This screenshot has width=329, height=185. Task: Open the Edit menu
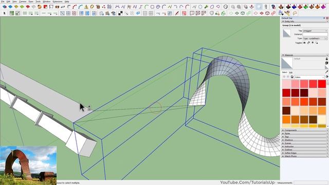(x=8, y=2)
